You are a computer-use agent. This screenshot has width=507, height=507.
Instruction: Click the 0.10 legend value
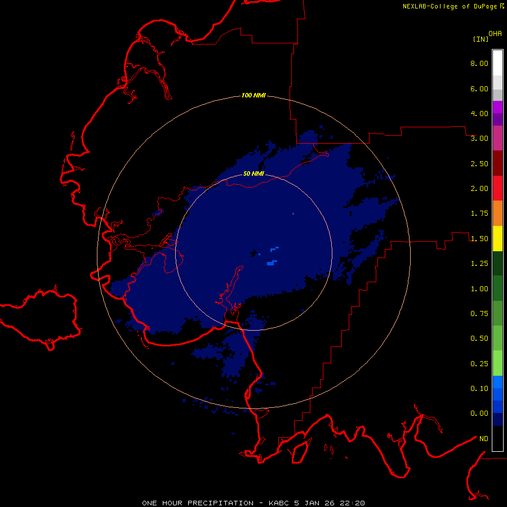(x=479, y=389)
